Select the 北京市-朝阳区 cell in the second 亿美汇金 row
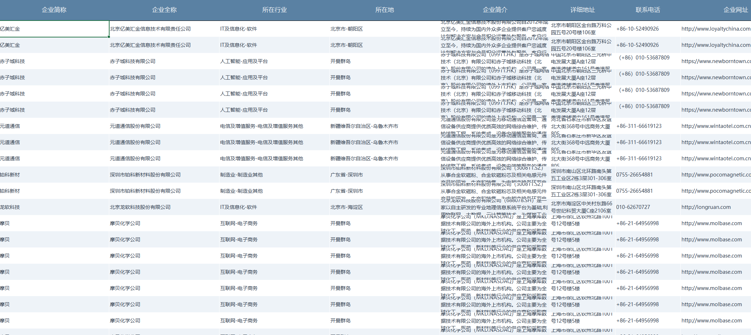This screenshot has height=335, width=751. coord(385,45)
